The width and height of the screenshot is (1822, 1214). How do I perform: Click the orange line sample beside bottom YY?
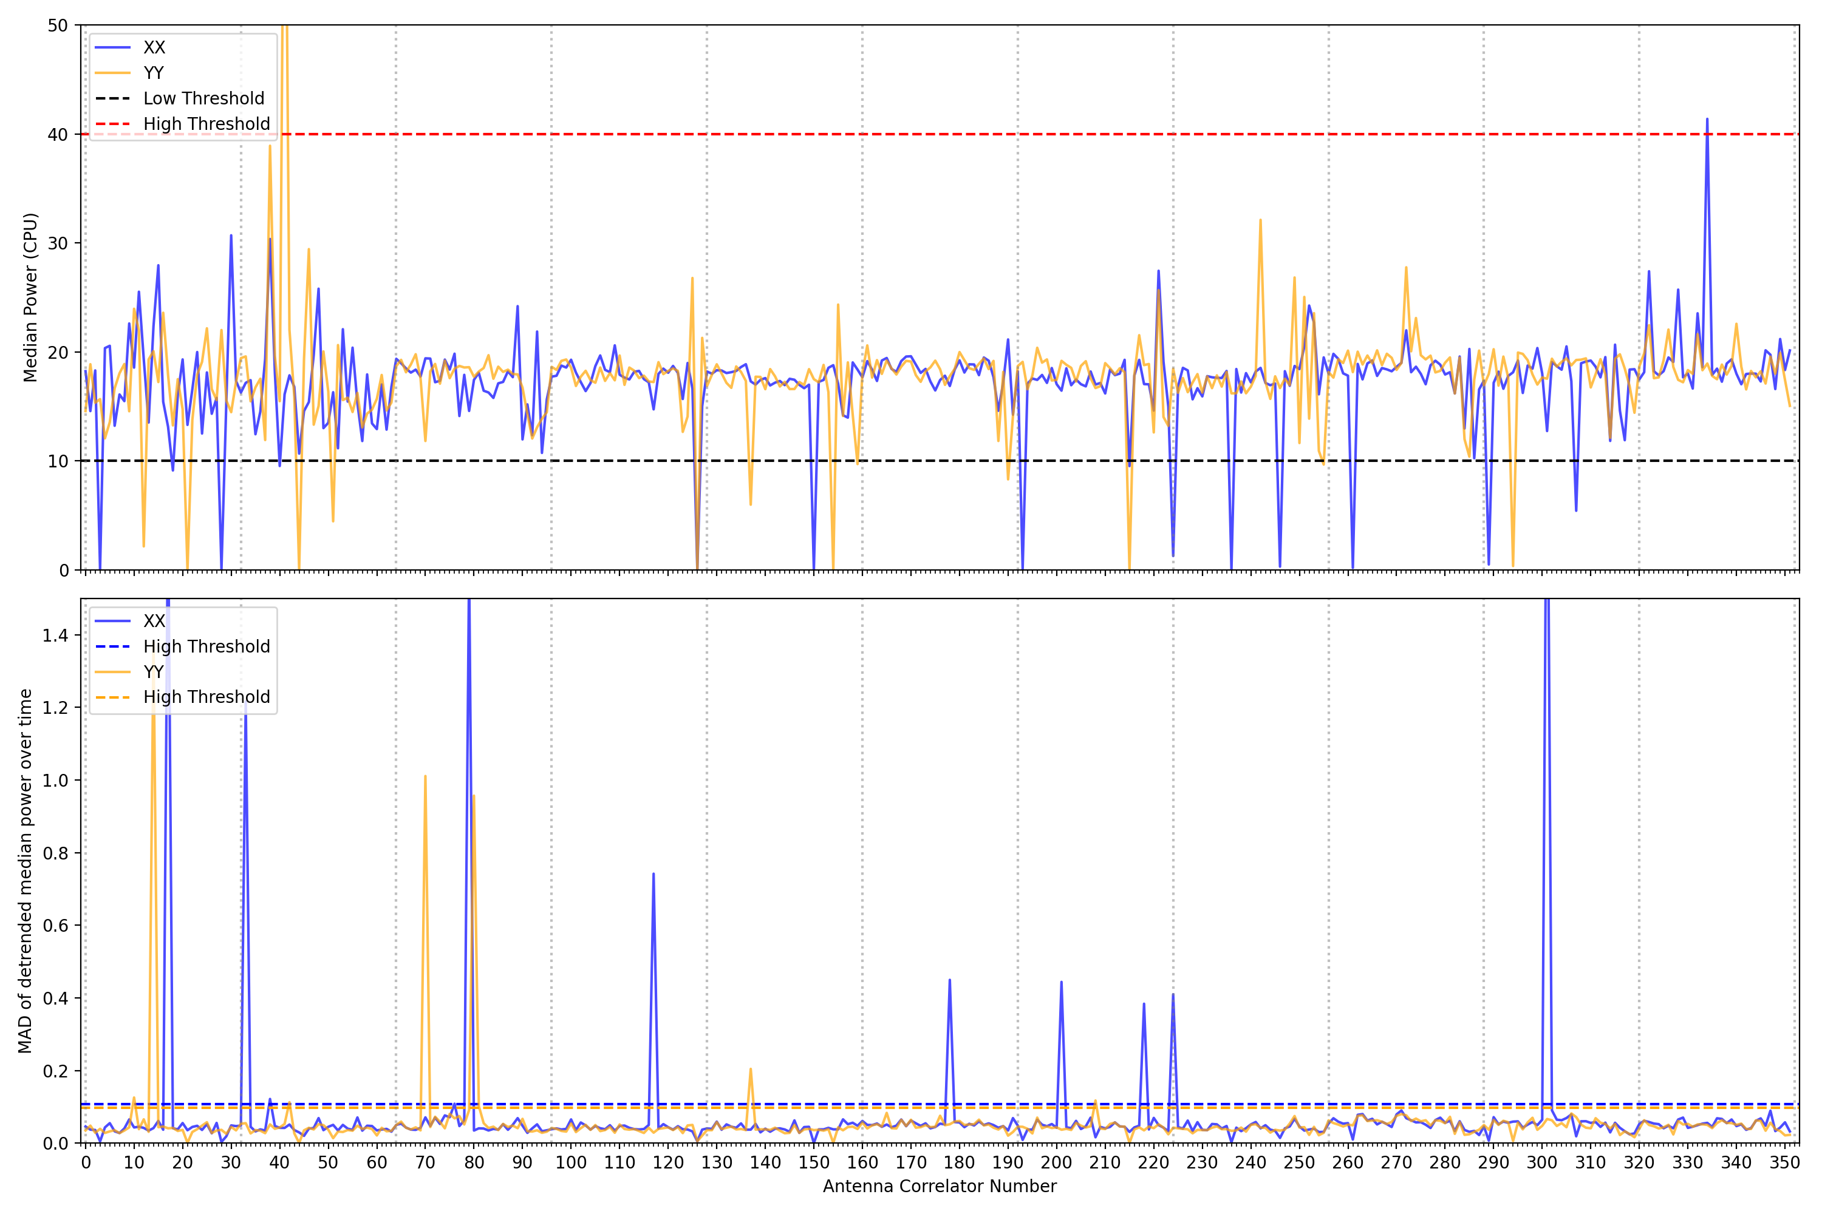click(113, 672)
